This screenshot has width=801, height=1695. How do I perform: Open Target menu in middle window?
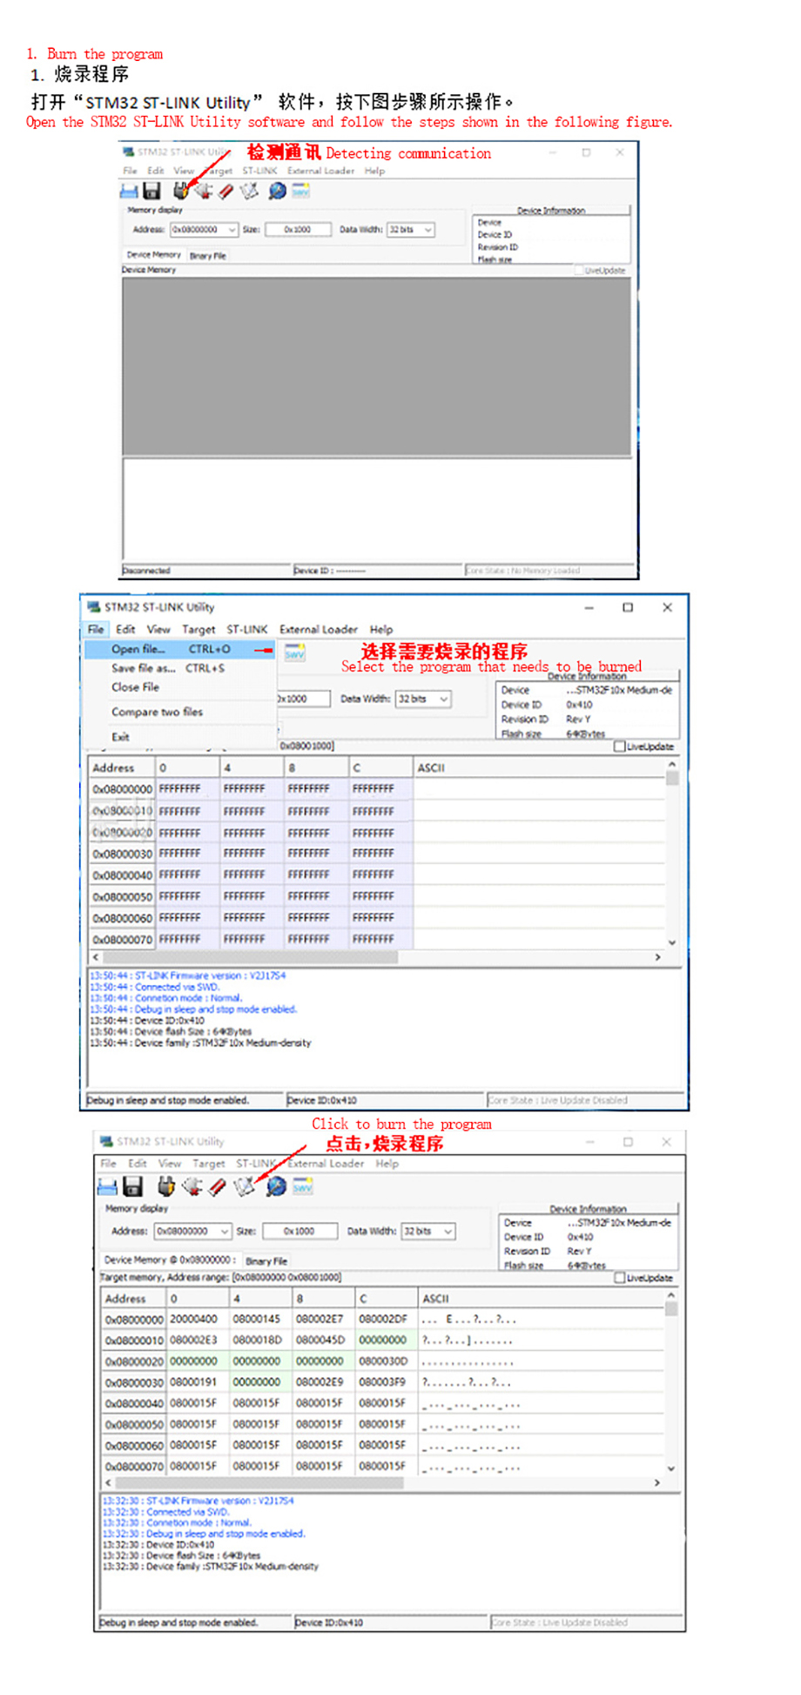tap(199, 629)
